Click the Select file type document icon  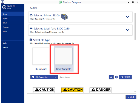click(31, 40)
